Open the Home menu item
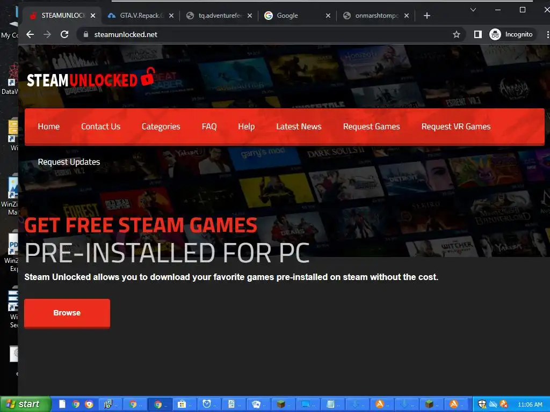 point(49,127)
